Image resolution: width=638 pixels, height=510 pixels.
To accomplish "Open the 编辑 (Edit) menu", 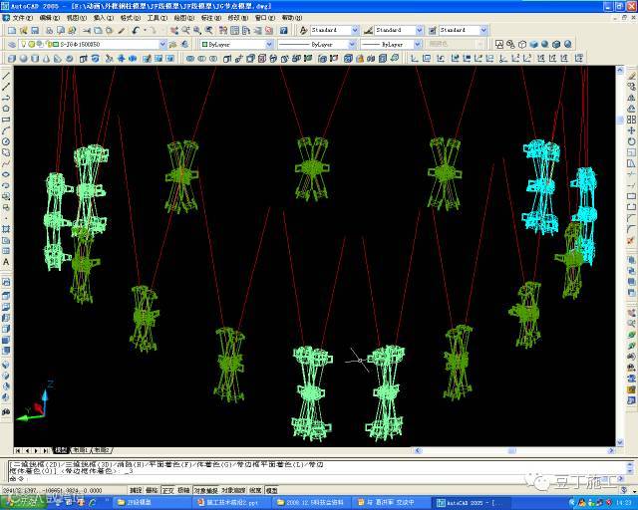I will 50,18.
